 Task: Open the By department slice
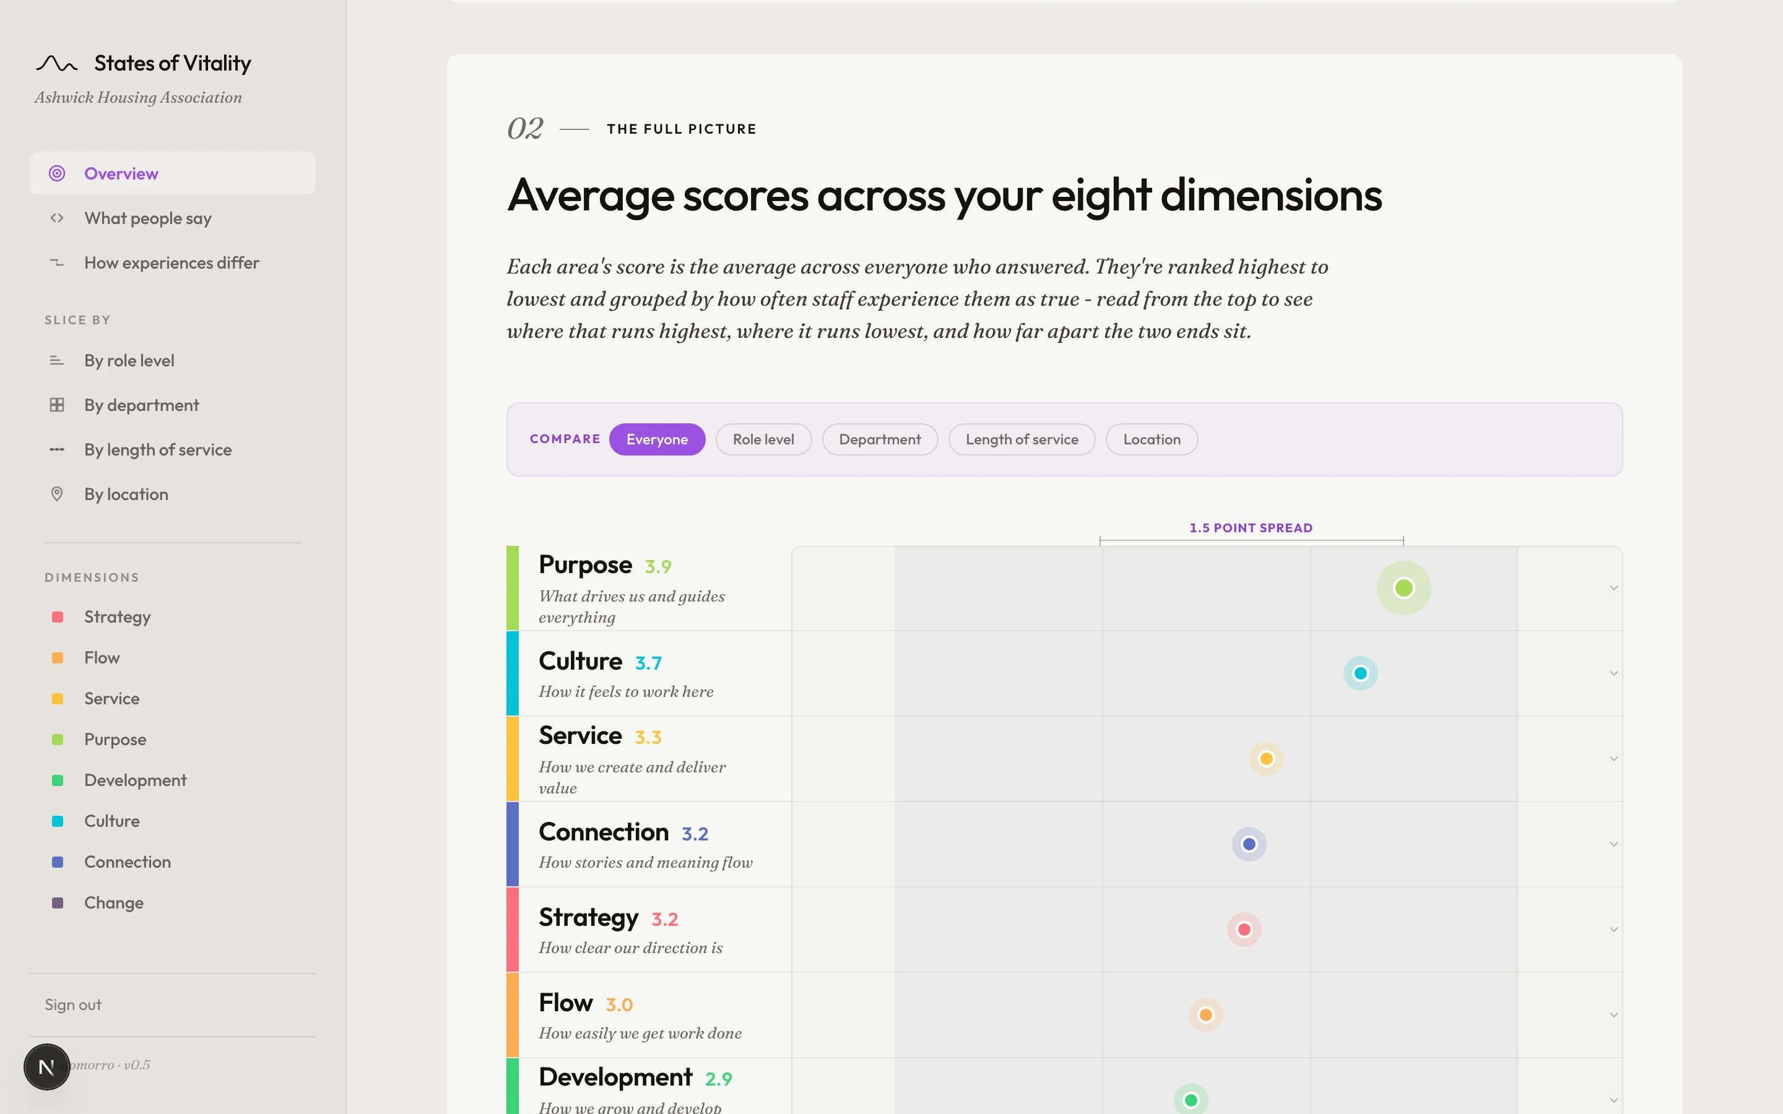(172, 405)
